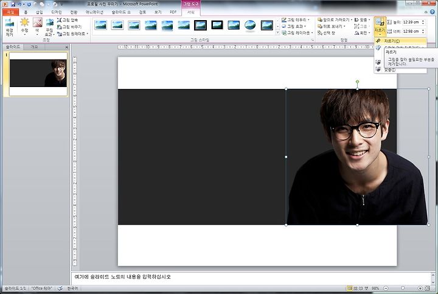
Task: Click the Fit slide to window button
Action: (x=427, y=288)
